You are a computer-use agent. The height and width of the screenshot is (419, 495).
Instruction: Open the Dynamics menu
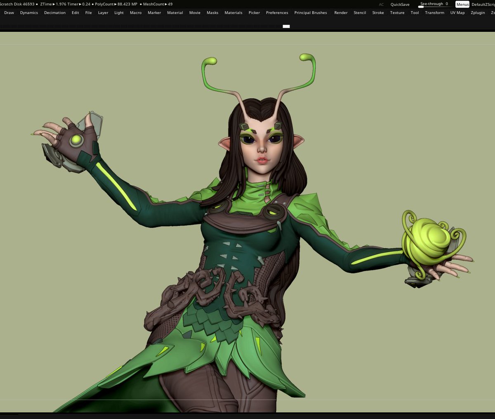tap(29, 13)
